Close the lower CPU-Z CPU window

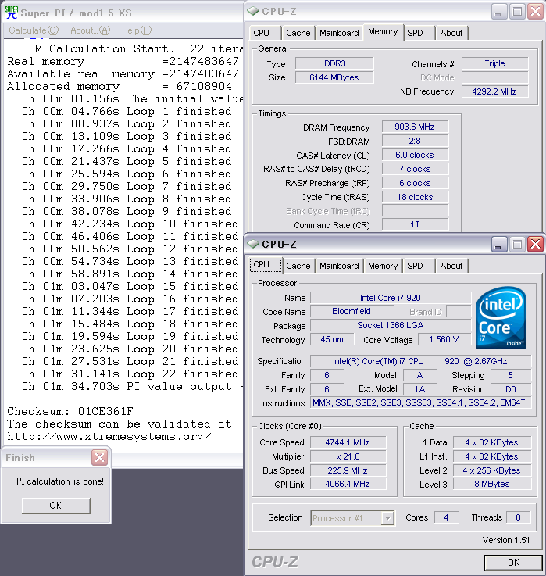pos(535,245)
